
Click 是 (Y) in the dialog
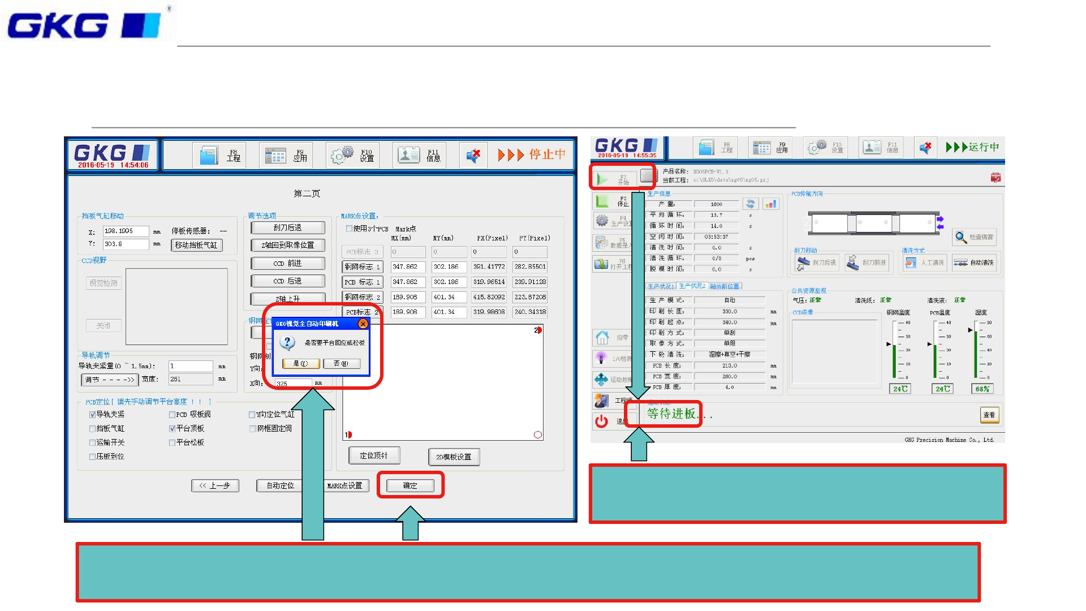300,363
